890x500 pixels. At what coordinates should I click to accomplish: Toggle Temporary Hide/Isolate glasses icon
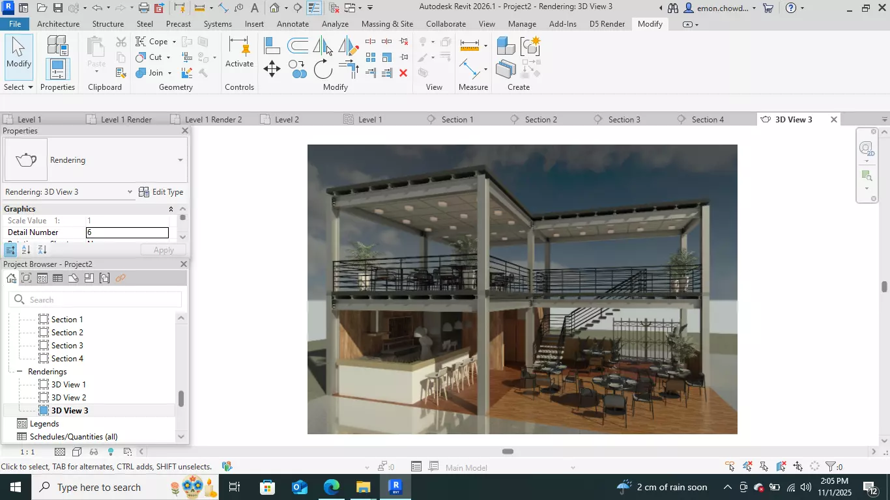point(94,452)
